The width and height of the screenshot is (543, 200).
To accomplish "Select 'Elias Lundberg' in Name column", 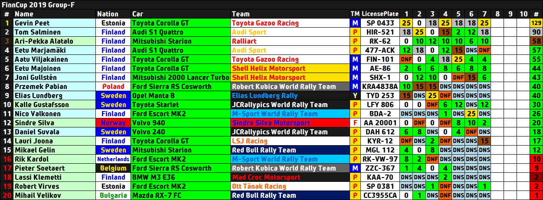I will point(54,95).
